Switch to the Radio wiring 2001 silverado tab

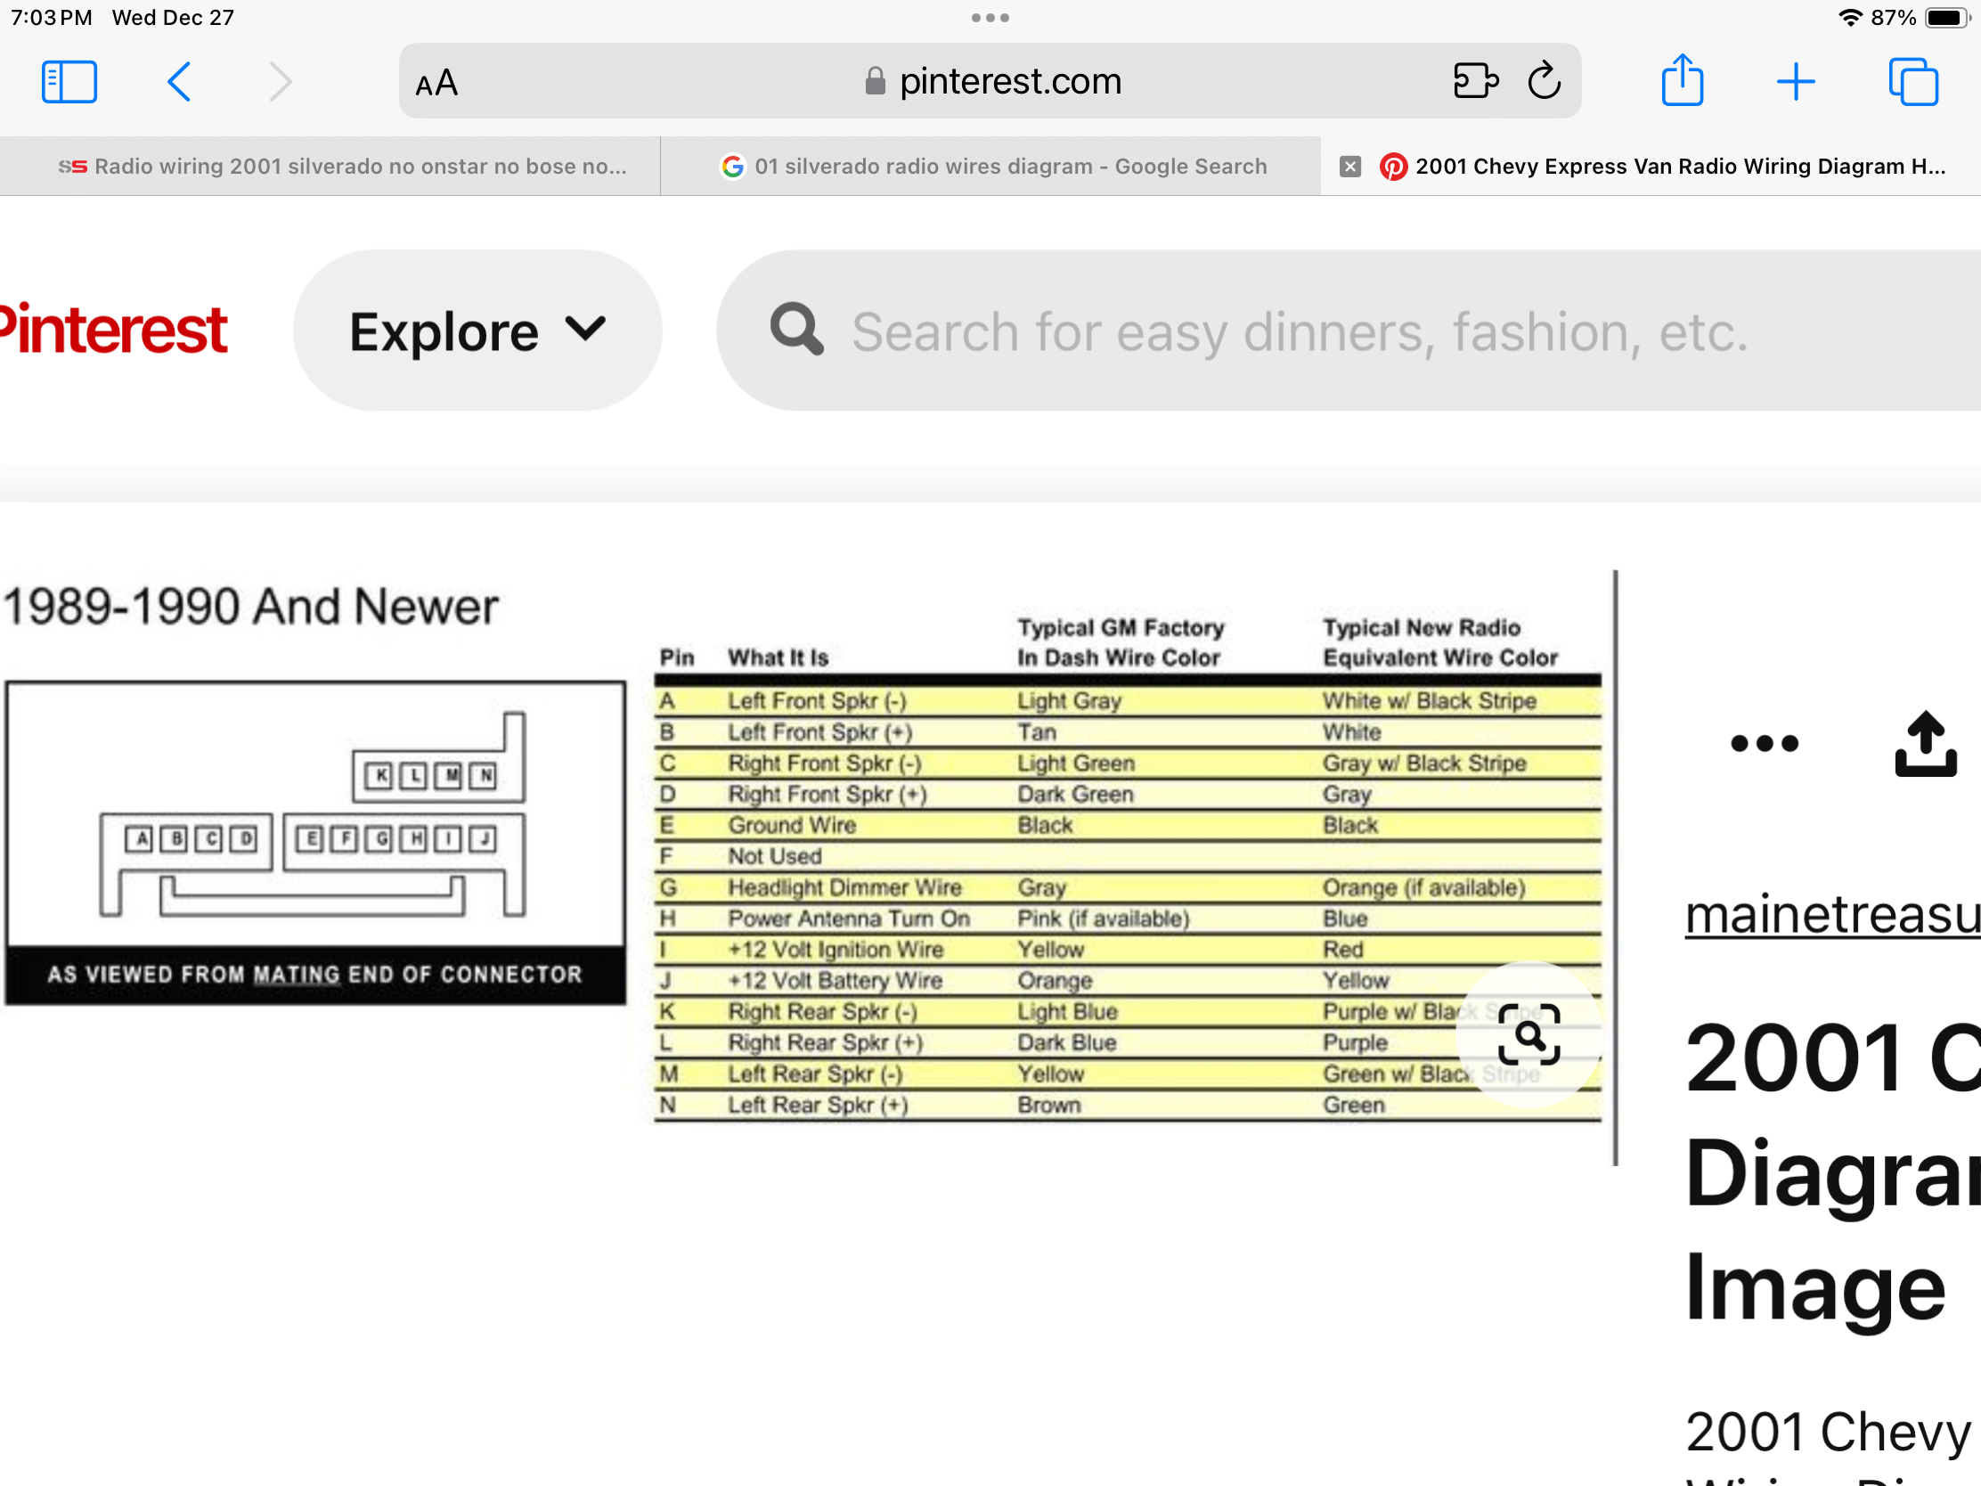[x=330, y=166]
